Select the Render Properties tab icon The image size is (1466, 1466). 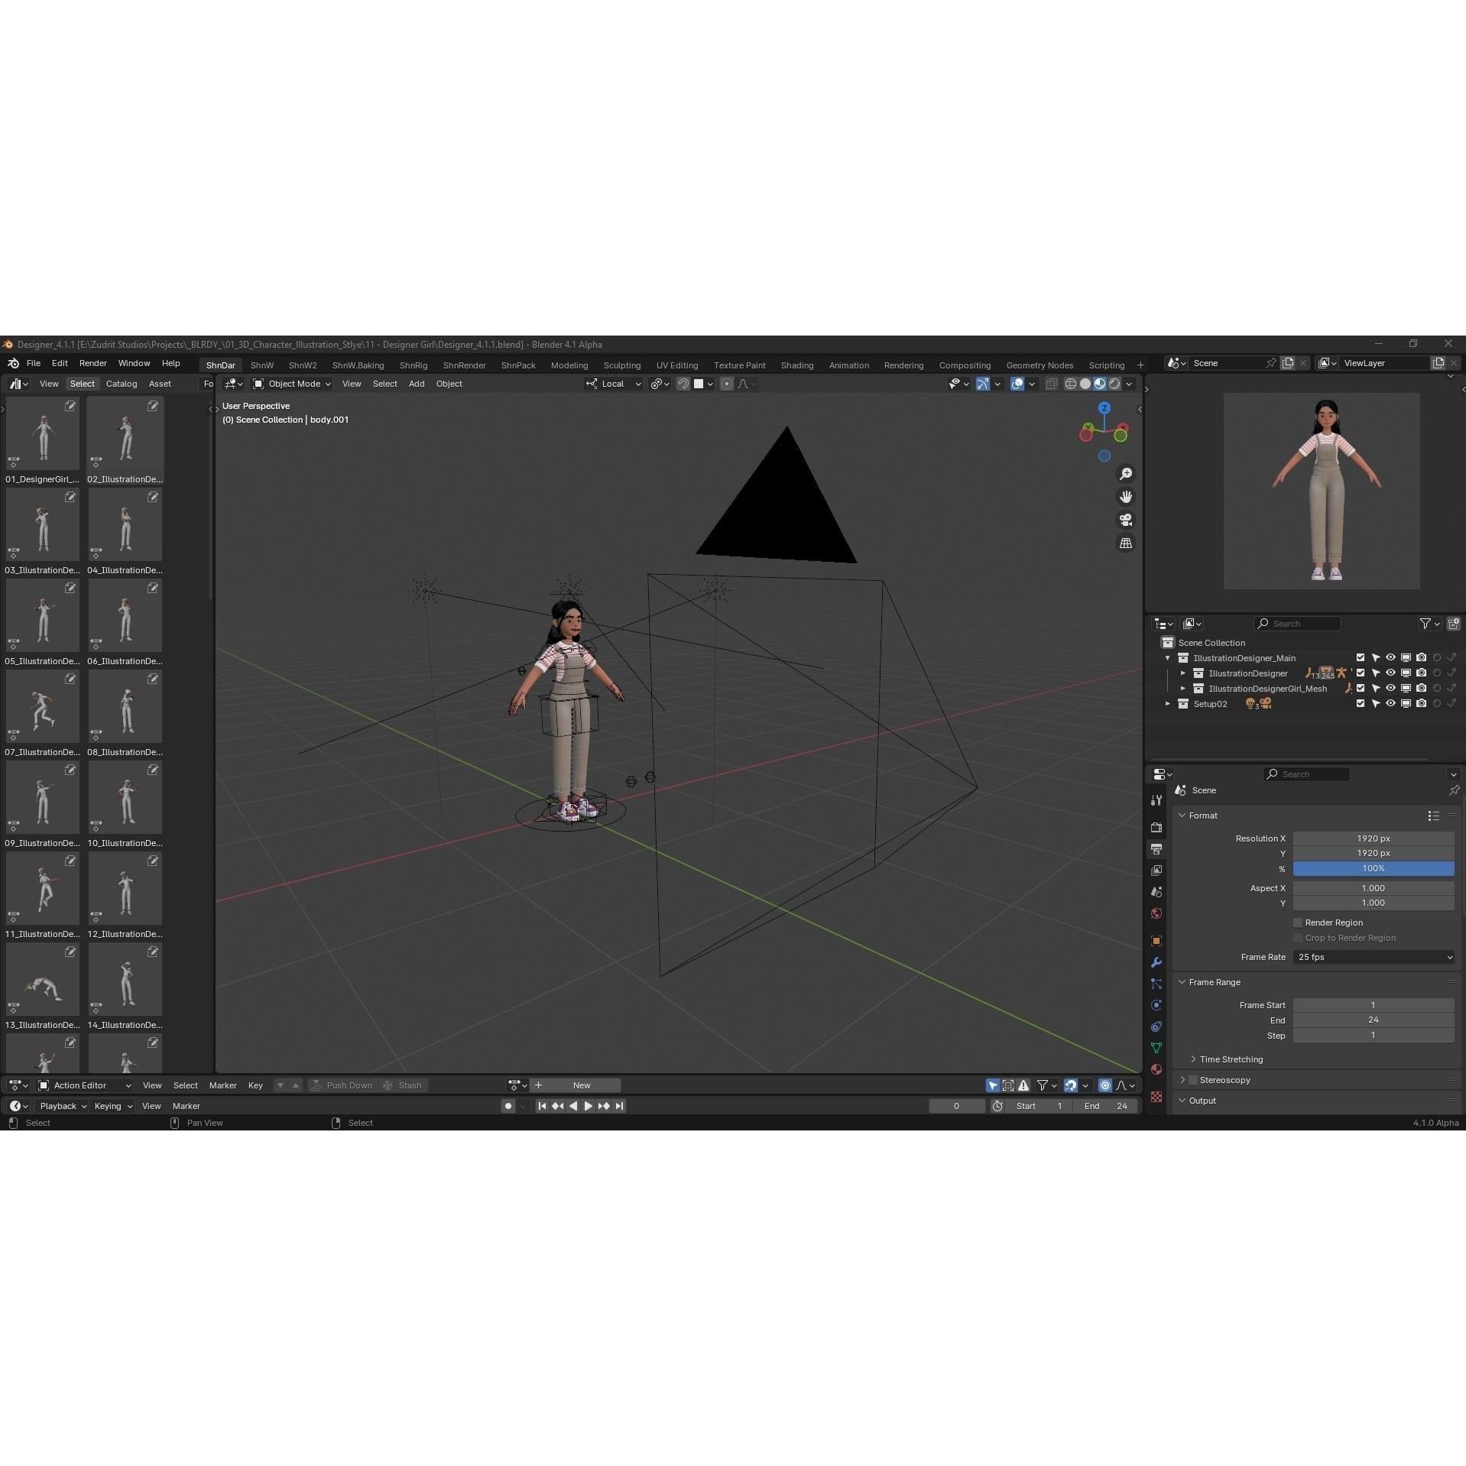pos(1156,826)
